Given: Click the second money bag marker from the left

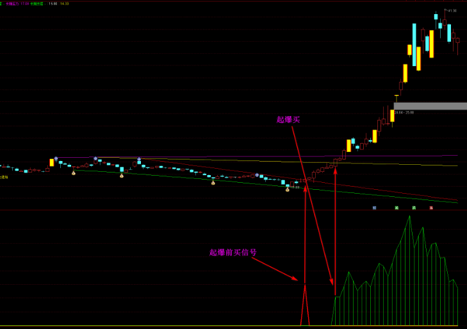Looking at the screenshot, I should (122, 176).
